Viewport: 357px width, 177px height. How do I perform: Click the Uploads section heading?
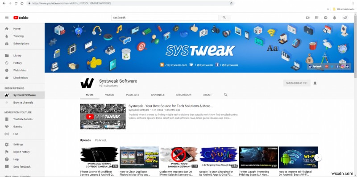click(x=85, y=140)
